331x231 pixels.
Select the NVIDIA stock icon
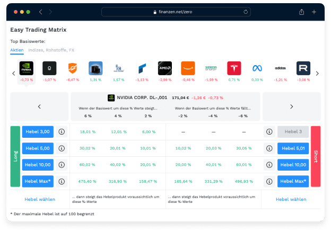26,68
